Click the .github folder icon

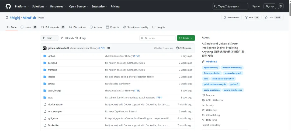coord(45,56)
